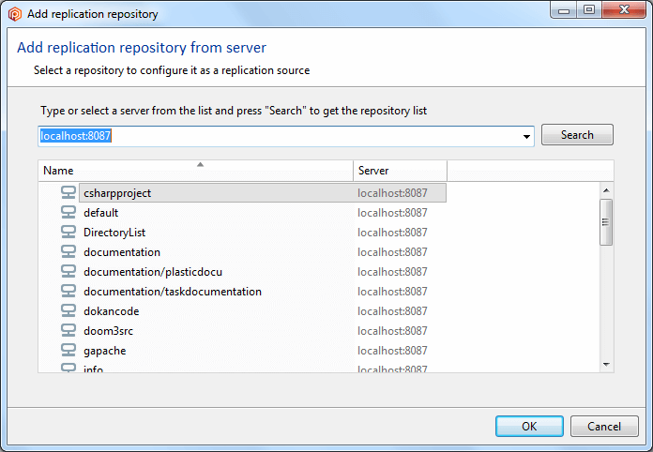
Task: Click the repository icon beside doom3src
Action: (68, 330)
